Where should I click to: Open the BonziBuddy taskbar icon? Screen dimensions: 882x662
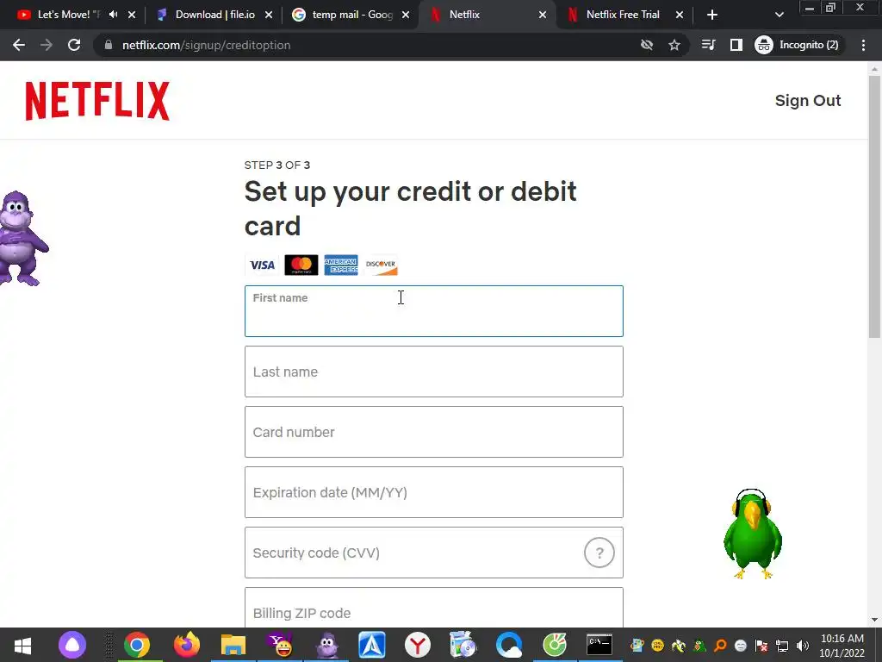[x=326, y=645]
